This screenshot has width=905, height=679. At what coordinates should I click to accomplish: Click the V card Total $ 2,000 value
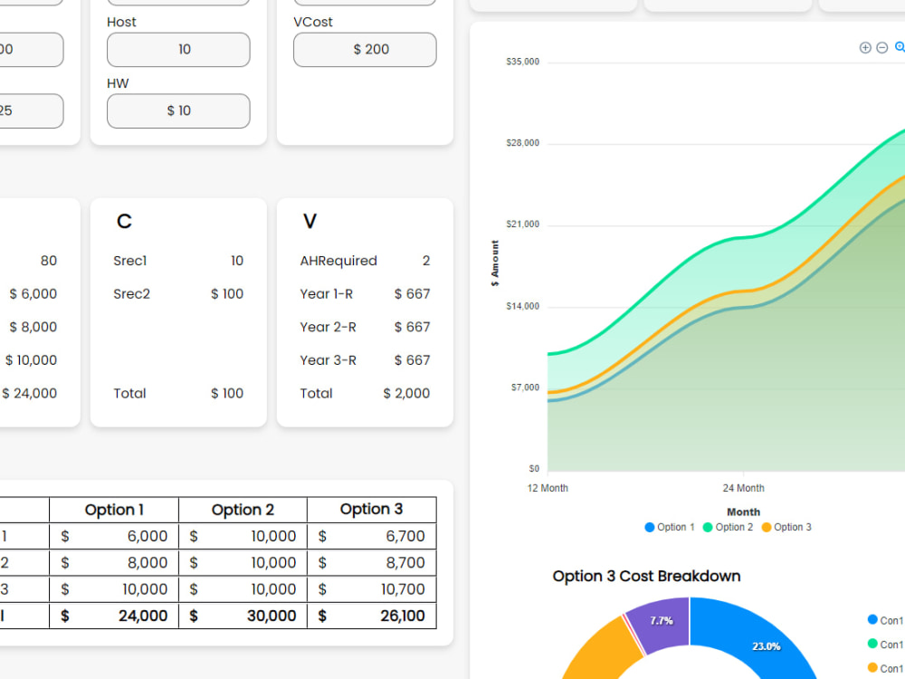(406, 394)
